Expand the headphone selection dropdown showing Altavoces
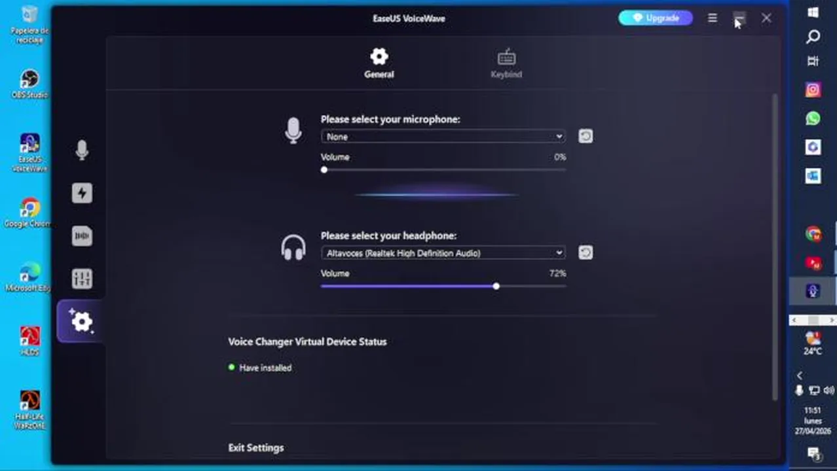This screenshot has height=471, width=837. click(x=443, y=253)
